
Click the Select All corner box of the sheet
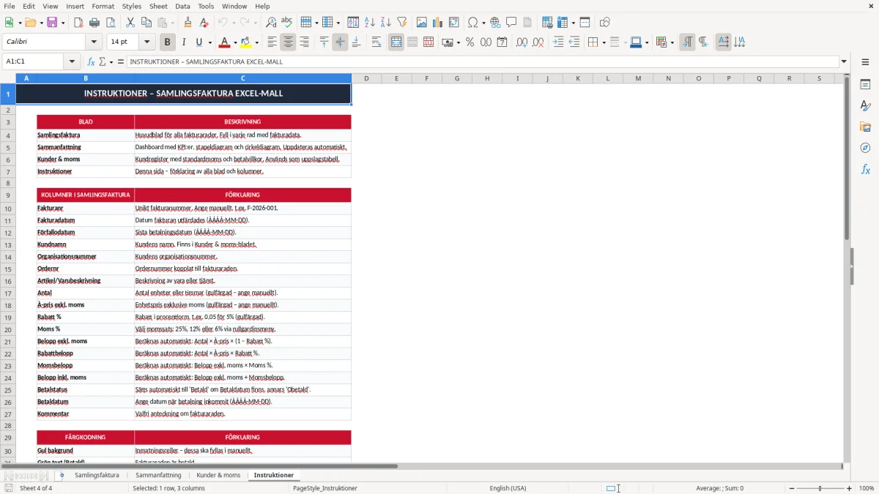pyautogui.click(x=7, y=78)
